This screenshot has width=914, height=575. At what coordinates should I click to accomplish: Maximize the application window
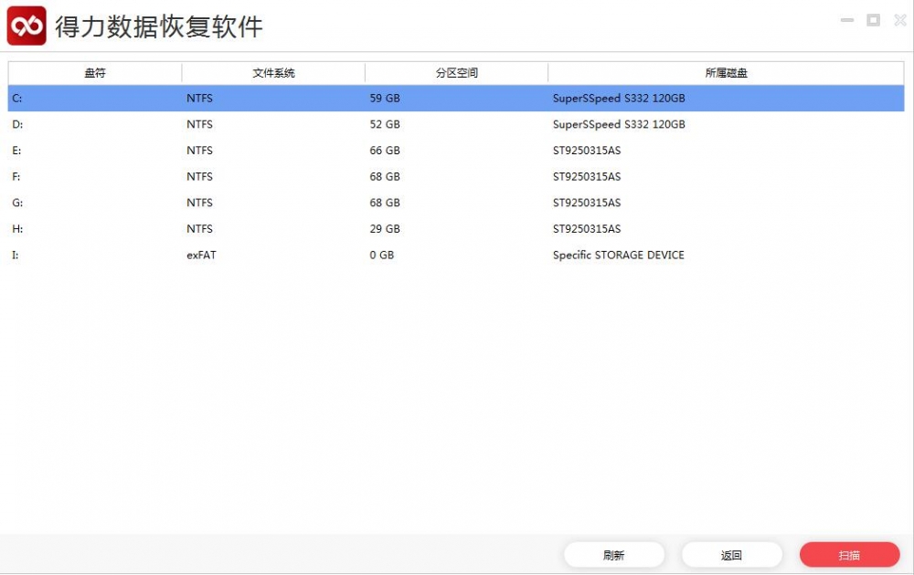873,20
